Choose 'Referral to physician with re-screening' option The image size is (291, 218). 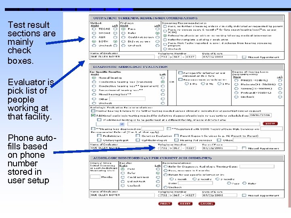click(x=165, y=36)
